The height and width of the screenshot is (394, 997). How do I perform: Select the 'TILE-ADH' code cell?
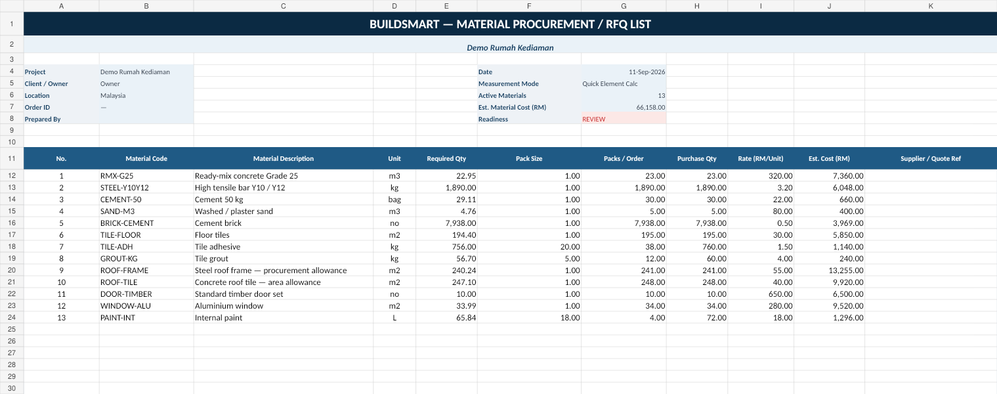pos(146,247)
